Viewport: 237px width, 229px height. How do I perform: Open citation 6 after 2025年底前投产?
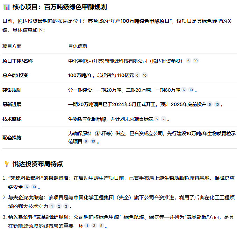(x=210, y=104)
